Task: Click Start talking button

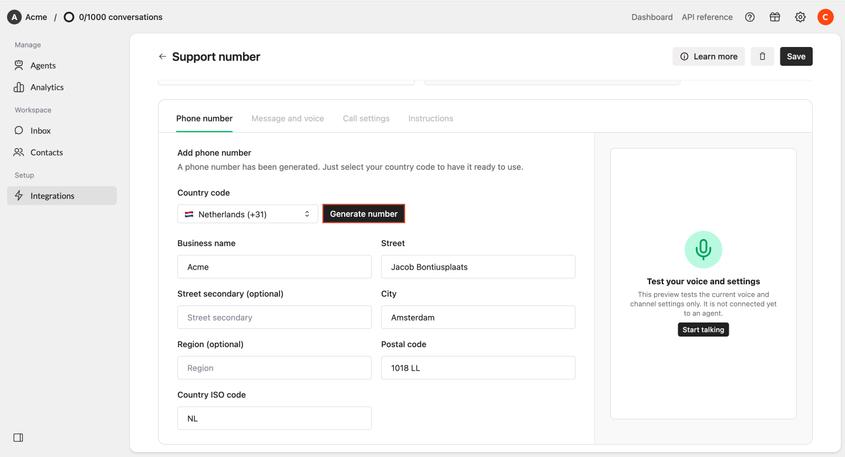Action: point(703,330)
